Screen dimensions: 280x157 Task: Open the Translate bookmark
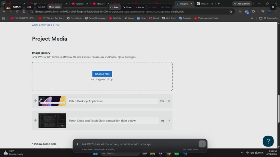[x=185, y=18]
